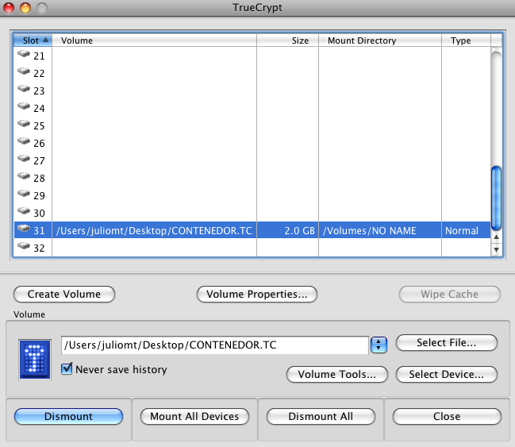
Task: Click the /Volumes/NO NAME mount directory cell
Action: (380, 230)
